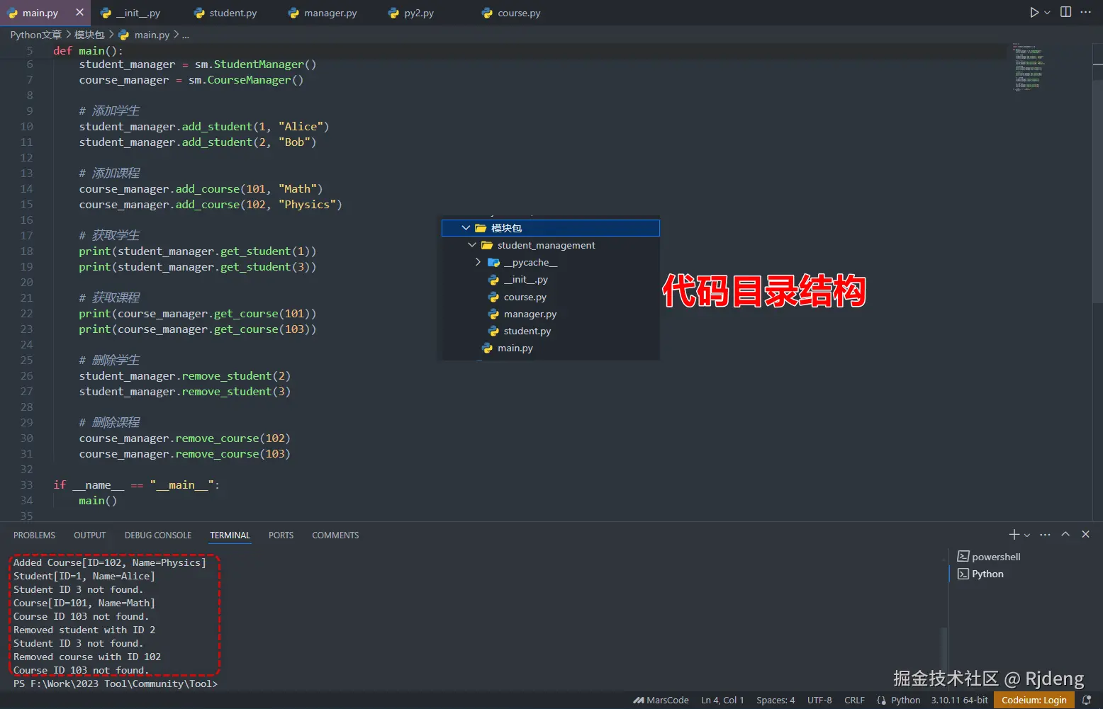Click the code minimap preview
Screen dimensions: 1103x709
coord(1028,67)
